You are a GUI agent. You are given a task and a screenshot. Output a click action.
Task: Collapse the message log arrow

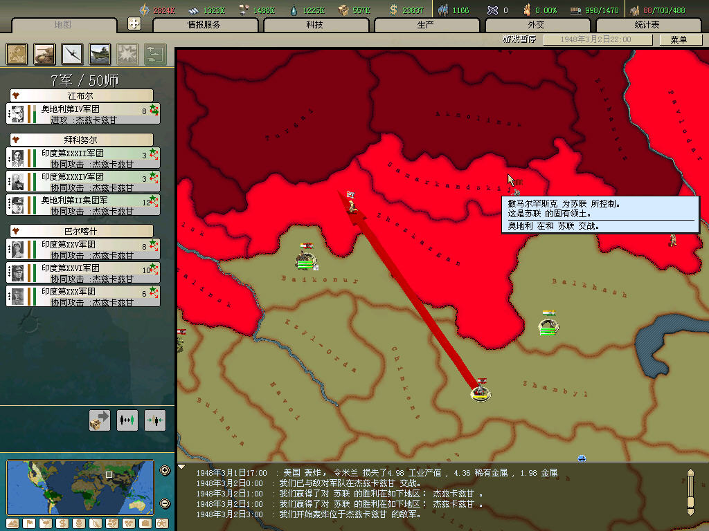point(182,467)
